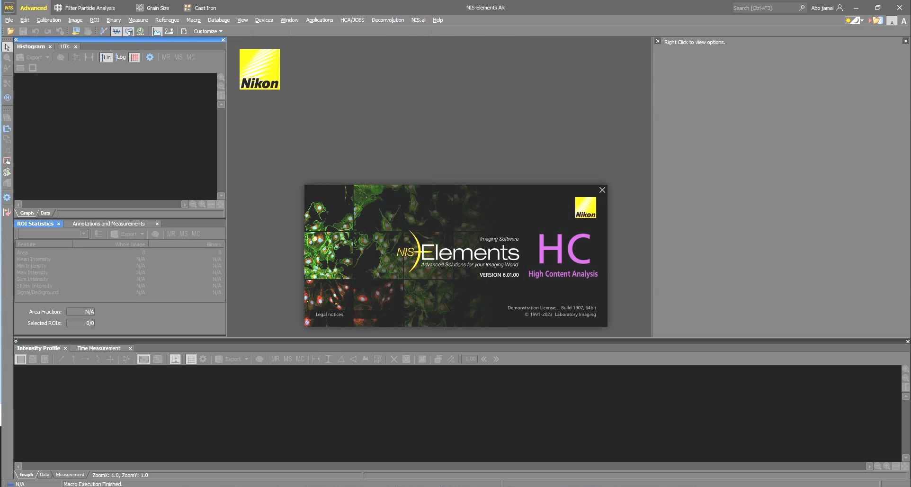Click the user account icon beside Abo jamal
Image resolution: width=911 pixels, height=487 pixels.
click(x=840, y=8)
